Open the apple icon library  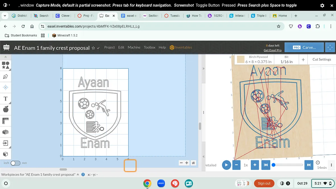(x=6, y=109)
